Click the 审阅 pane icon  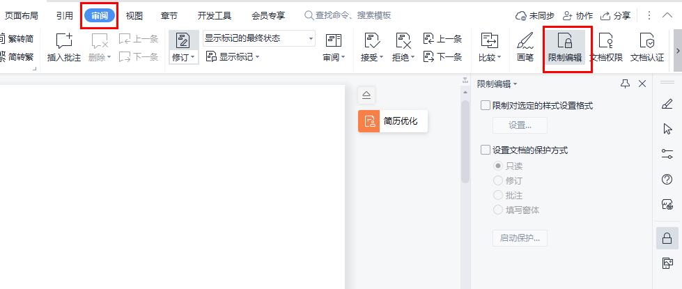click(334, 40)
